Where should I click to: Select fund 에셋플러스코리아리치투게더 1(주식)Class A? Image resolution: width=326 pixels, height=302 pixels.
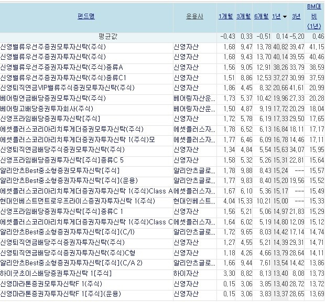[86, 191]
